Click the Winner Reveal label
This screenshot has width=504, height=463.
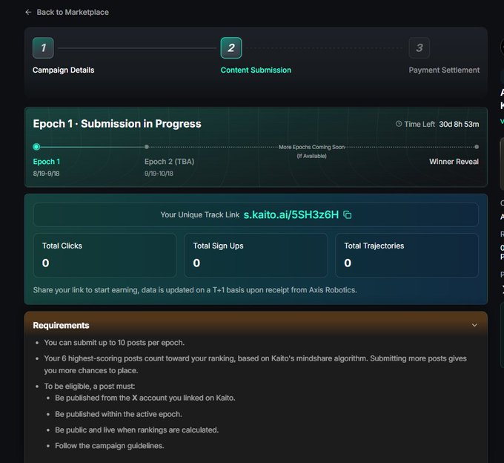click(x=454, y=162)
